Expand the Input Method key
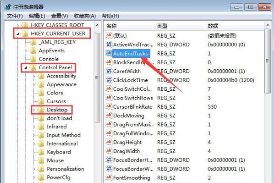Viewport: 274px width, 183px height. [x=34, y=135]
